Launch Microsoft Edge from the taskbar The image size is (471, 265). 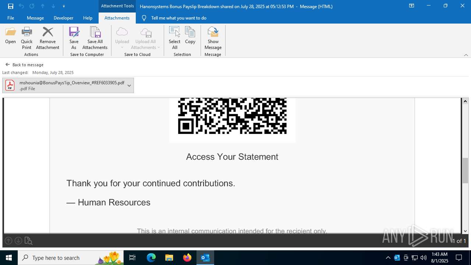151,258
